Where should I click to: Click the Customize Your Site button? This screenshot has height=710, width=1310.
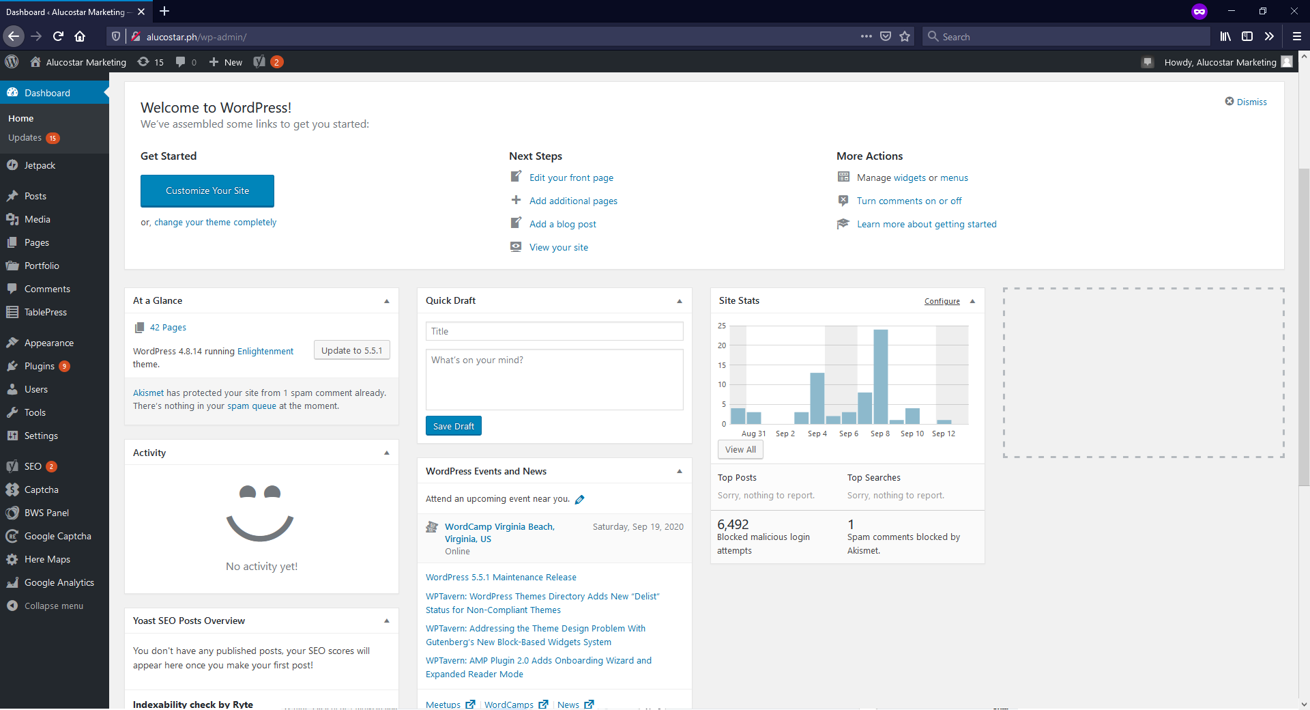pyautogui.click(x=207, y=190)
